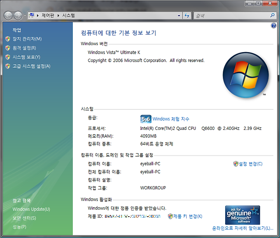Image resolution: width=280 pixels, height=238 pixels.
Task: Click the shield icon beside 시스템 보호
Action: click(x=8, y=57)
